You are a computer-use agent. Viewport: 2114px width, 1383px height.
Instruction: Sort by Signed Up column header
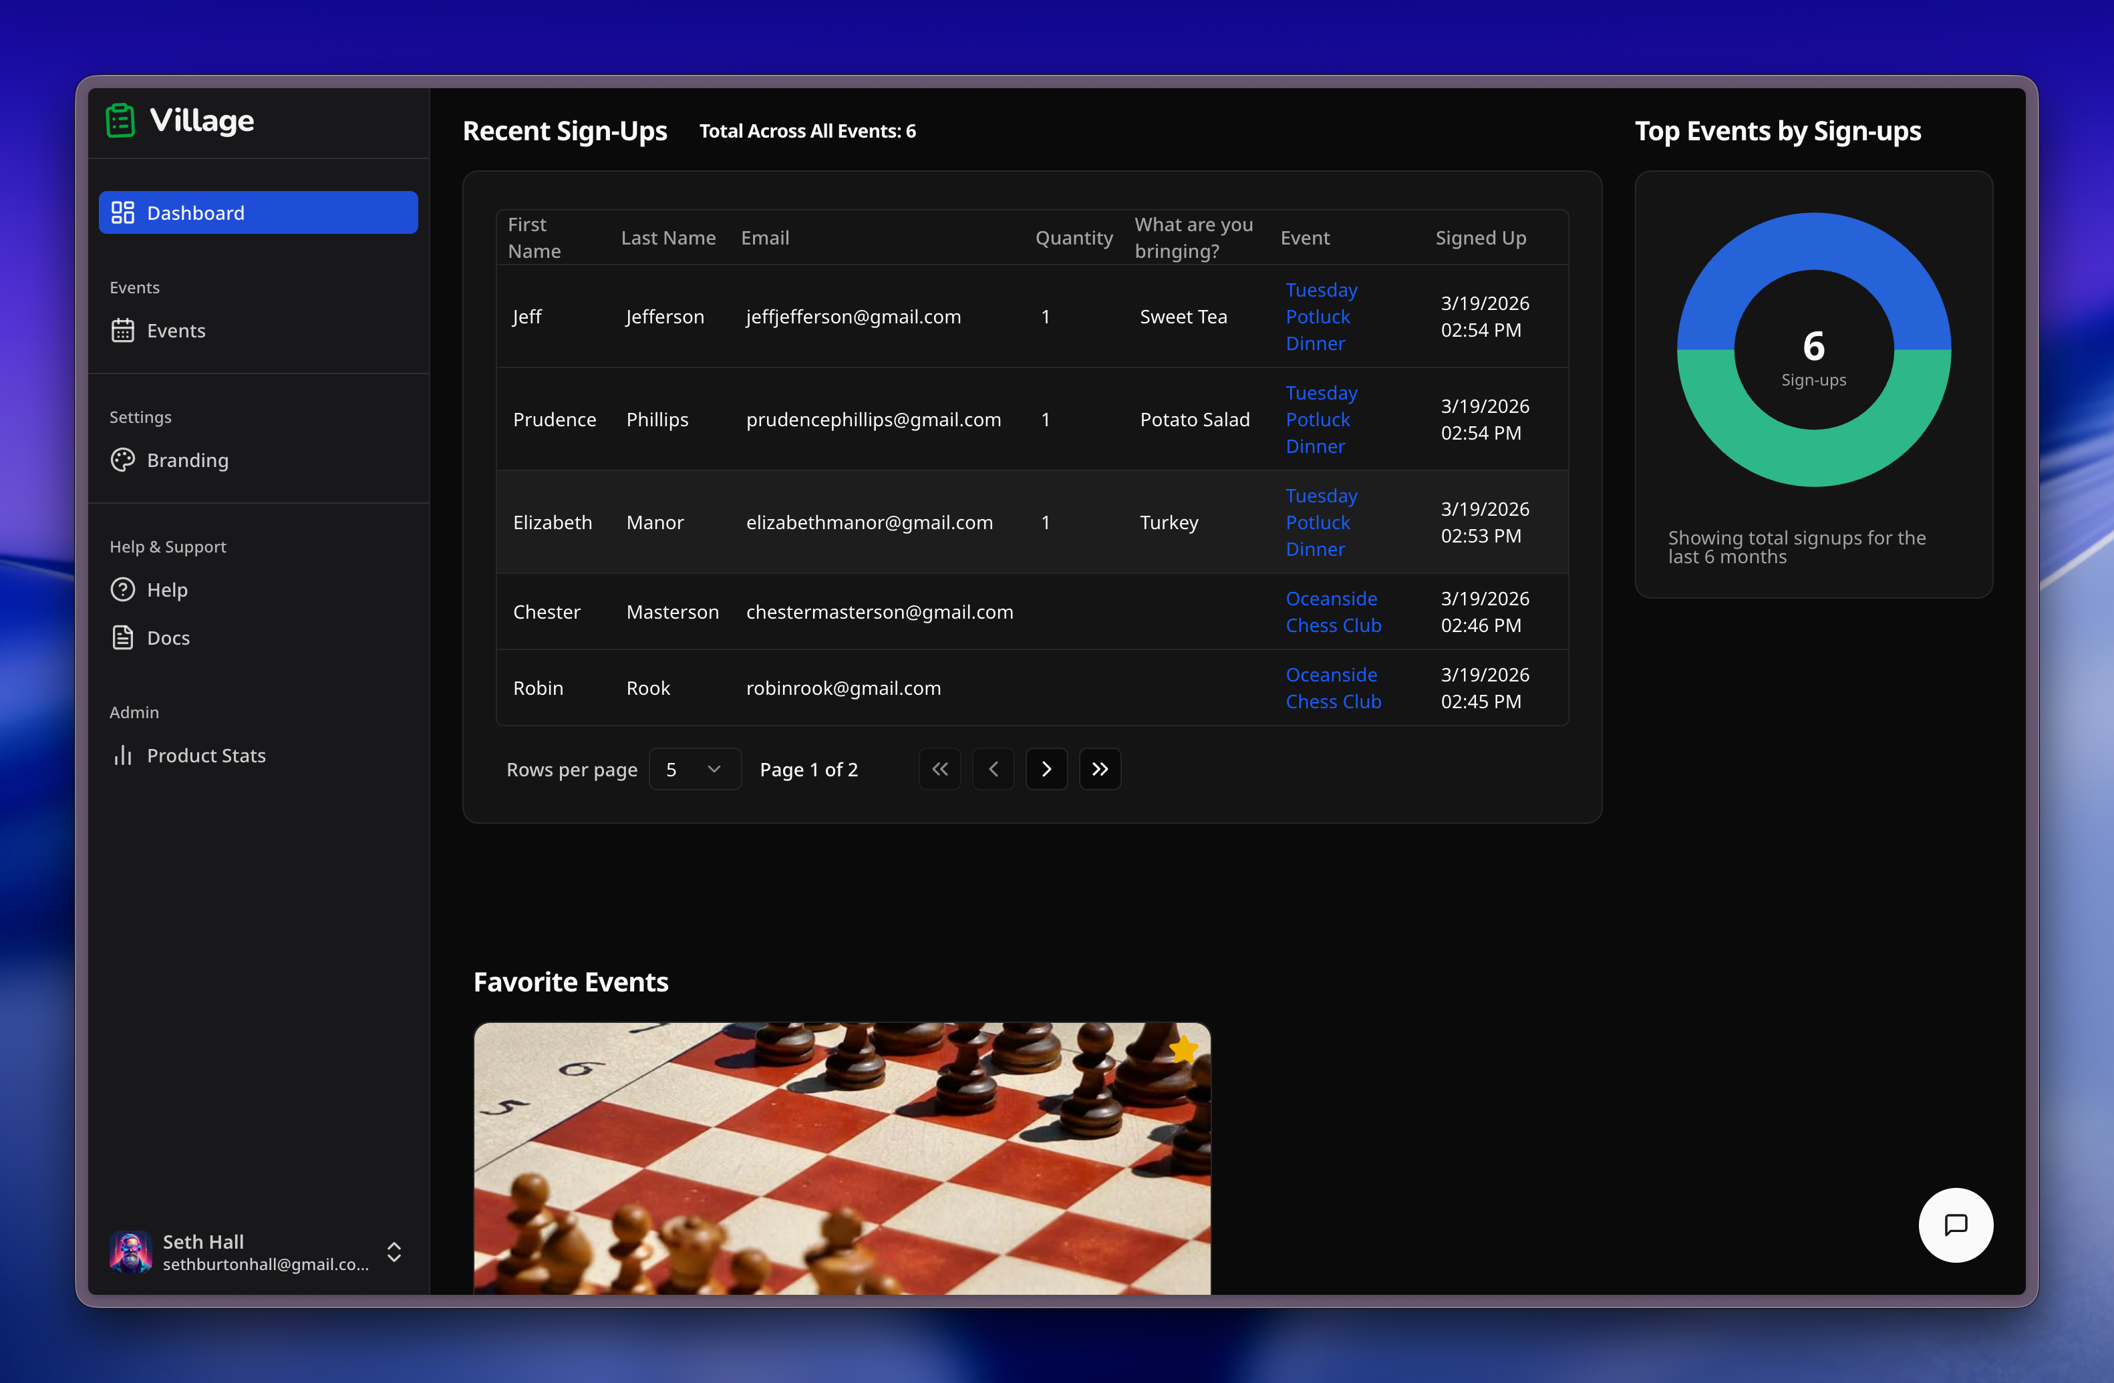1480,238
